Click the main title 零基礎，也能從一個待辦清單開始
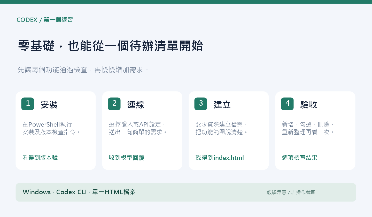The image size is (372, 217). tap(111, 47)
